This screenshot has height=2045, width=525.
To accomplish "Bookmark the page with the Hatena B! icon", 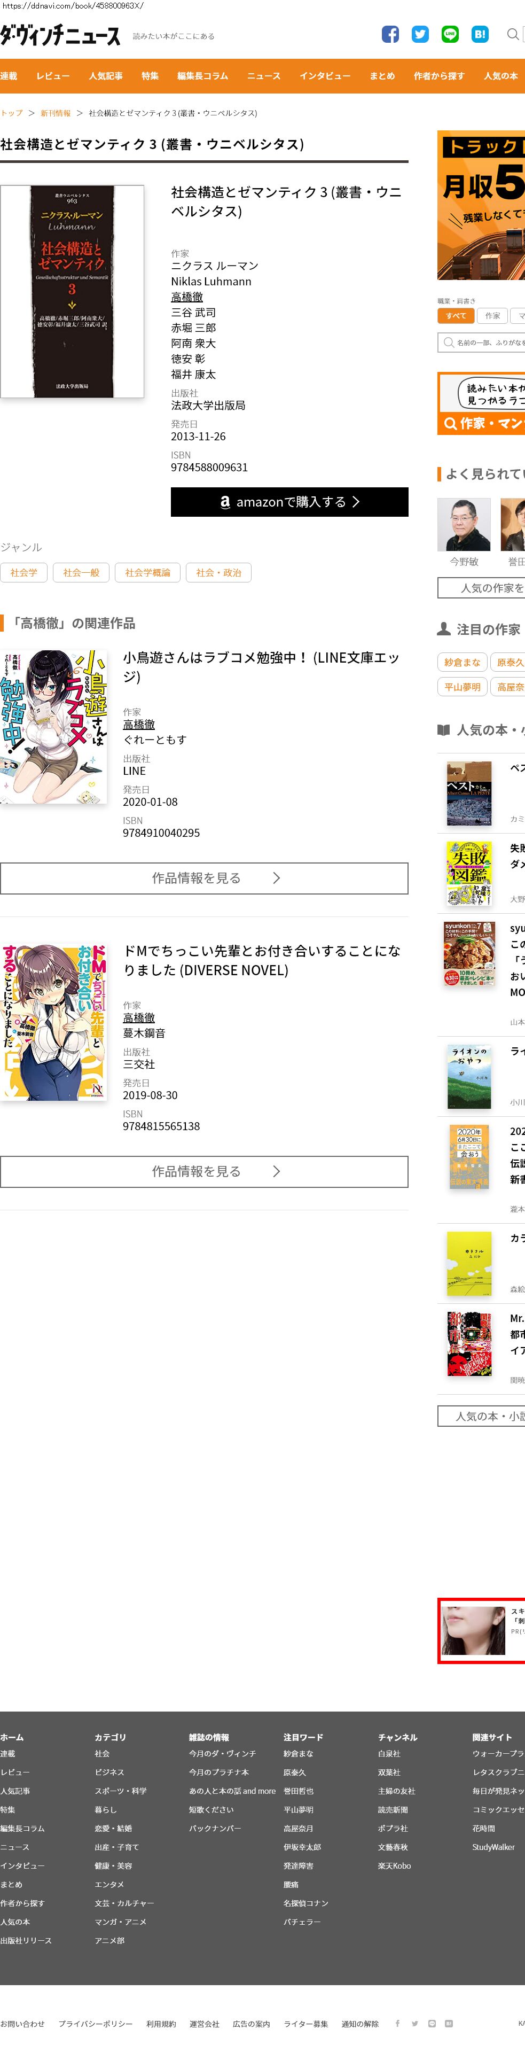I will tap(480, 34).
